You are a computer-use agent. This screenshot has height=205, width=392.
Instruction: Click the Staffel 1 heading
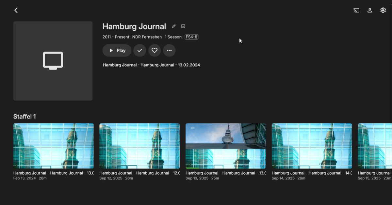24,117
